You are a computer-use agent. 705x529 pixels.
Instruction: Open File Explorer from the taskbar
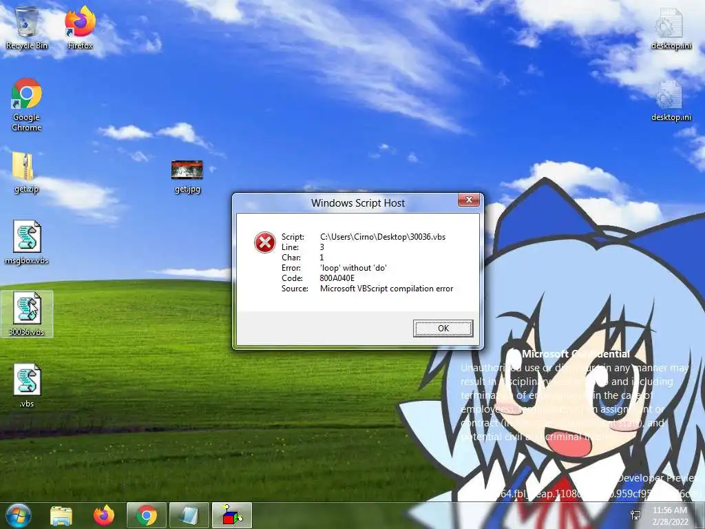click(x=61, y=516)
